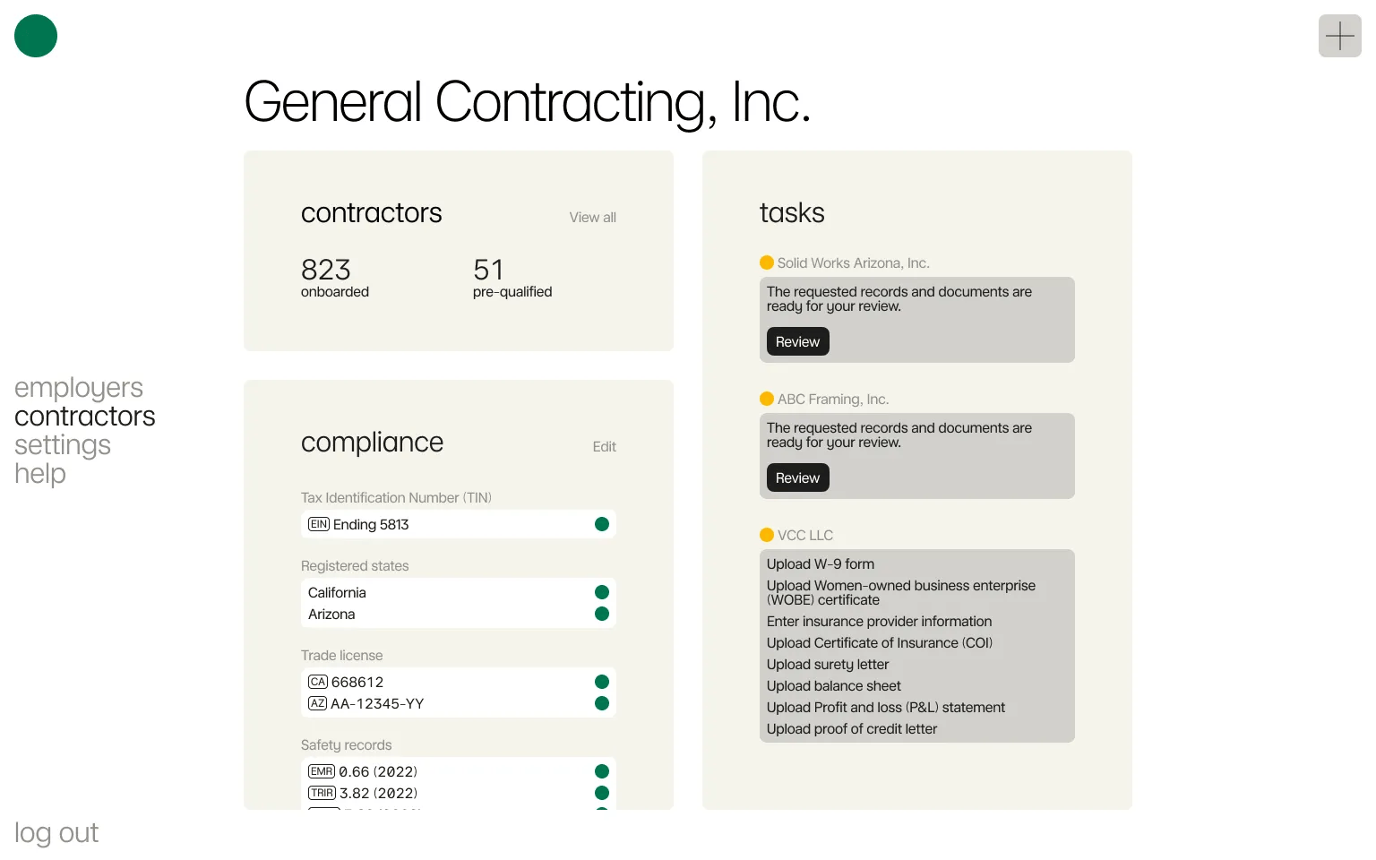1376x860 pixels.
Task: Click yellow status dot beside ABC Framing
Action: [x=767, y=399]
